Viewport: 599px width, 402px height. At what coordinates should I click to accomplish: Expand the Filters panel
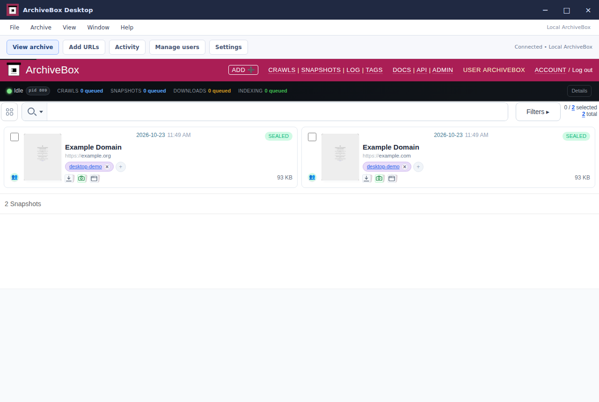(538, 112)
